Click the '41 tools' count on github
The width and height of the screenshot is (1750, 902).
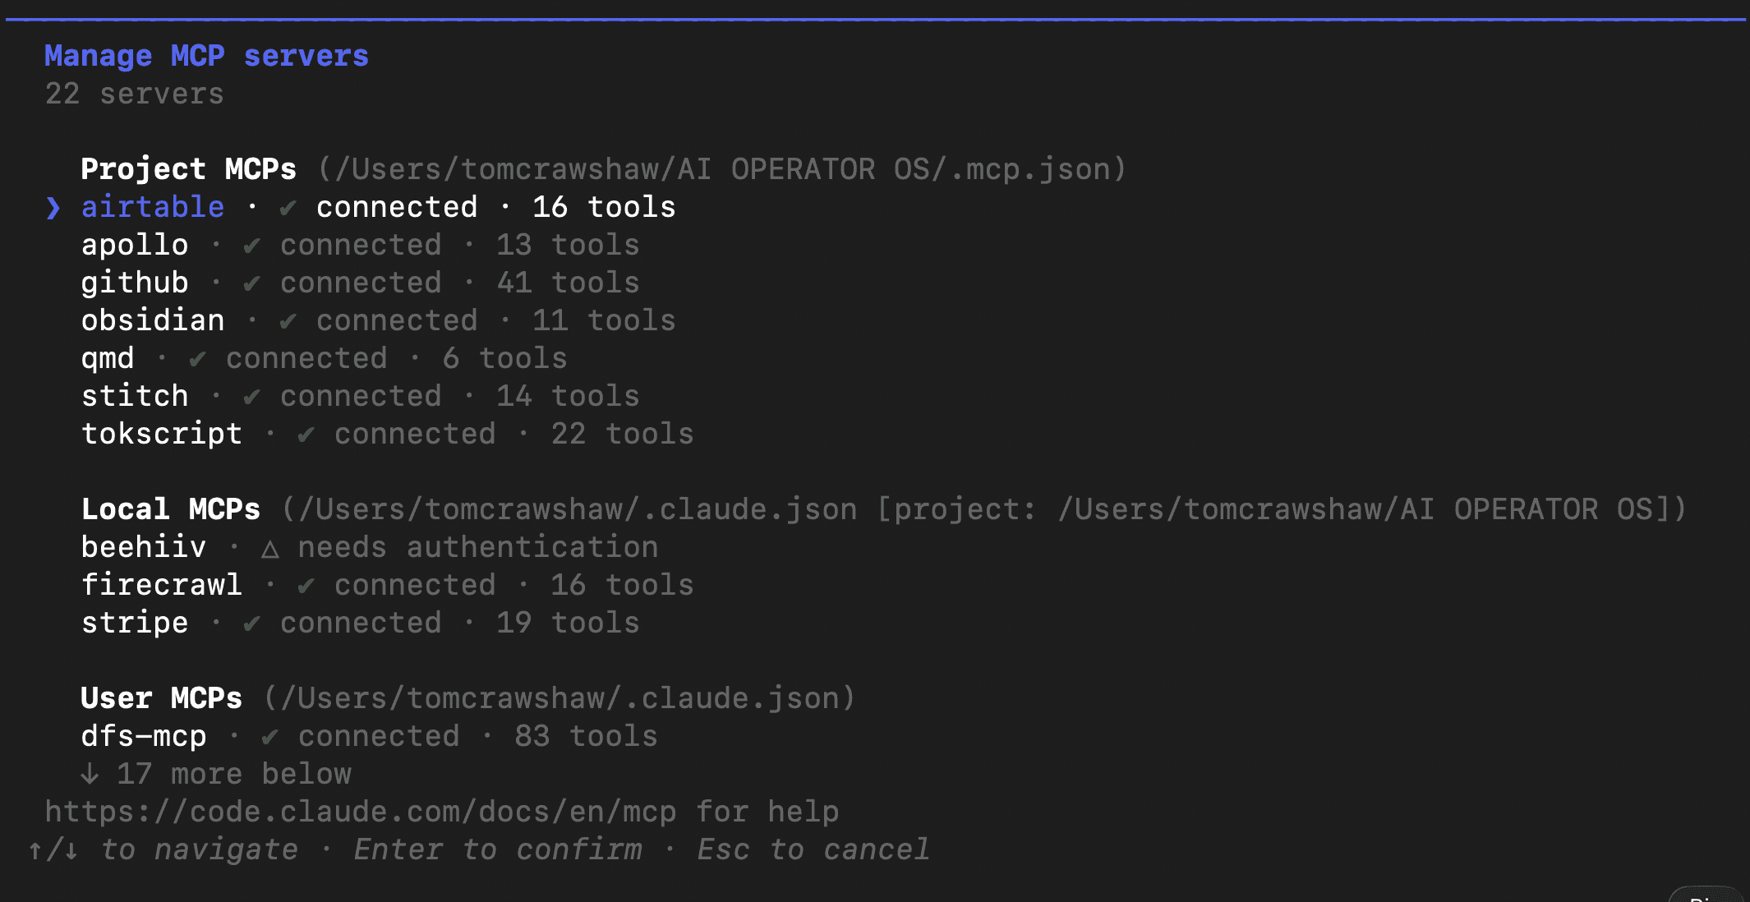point(568,283)
